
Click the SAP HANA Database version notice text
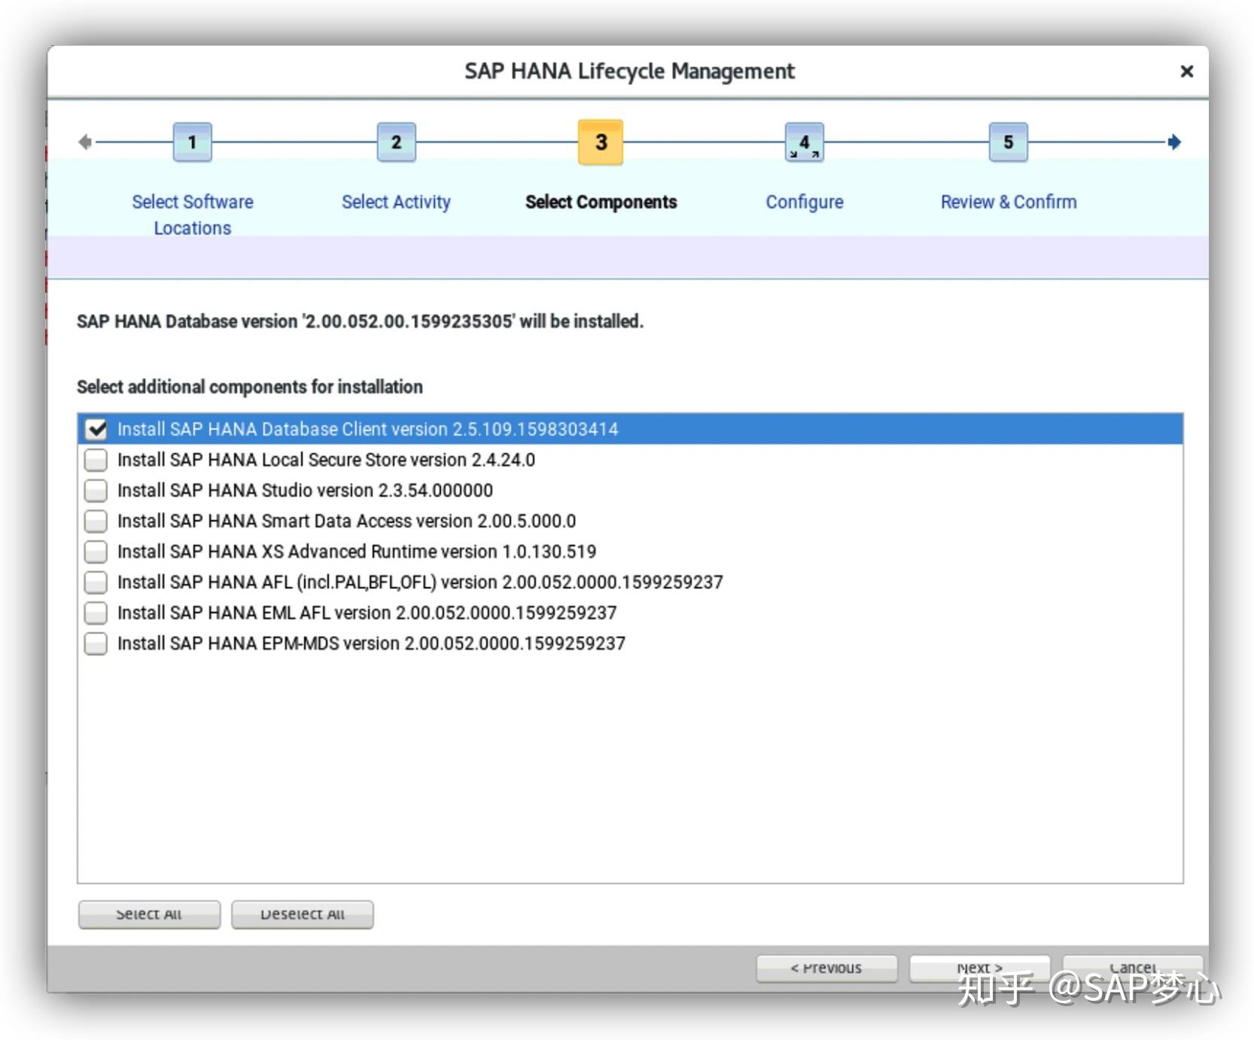tap(360, 321)
